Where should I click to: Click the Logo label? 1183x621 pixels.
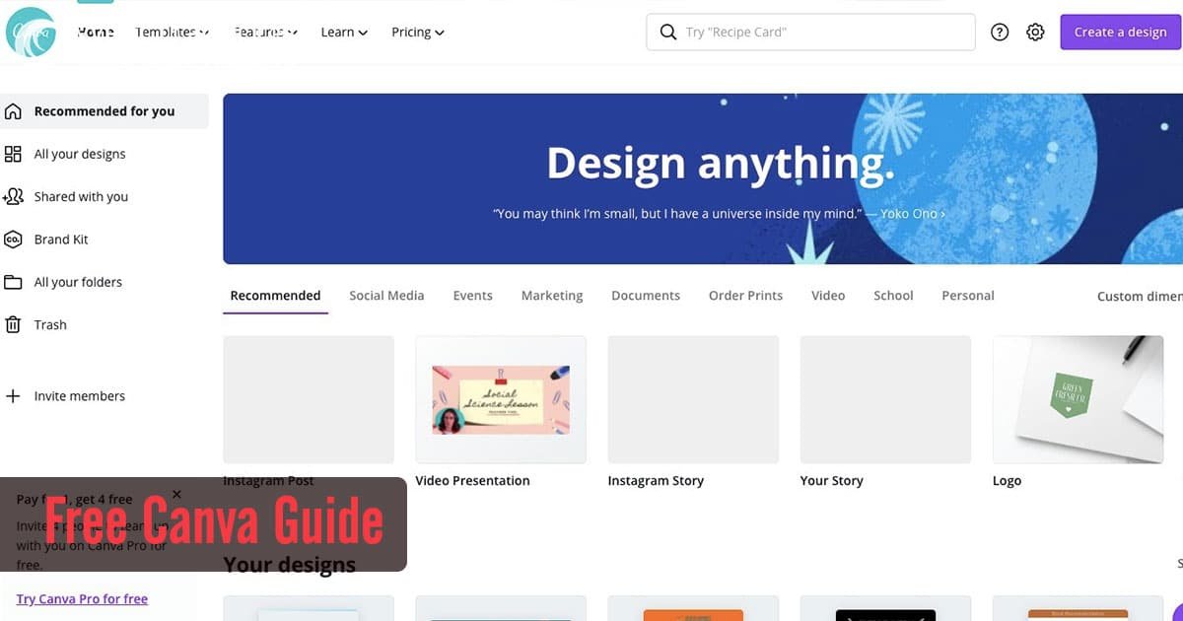click(x=1007, y=481)
